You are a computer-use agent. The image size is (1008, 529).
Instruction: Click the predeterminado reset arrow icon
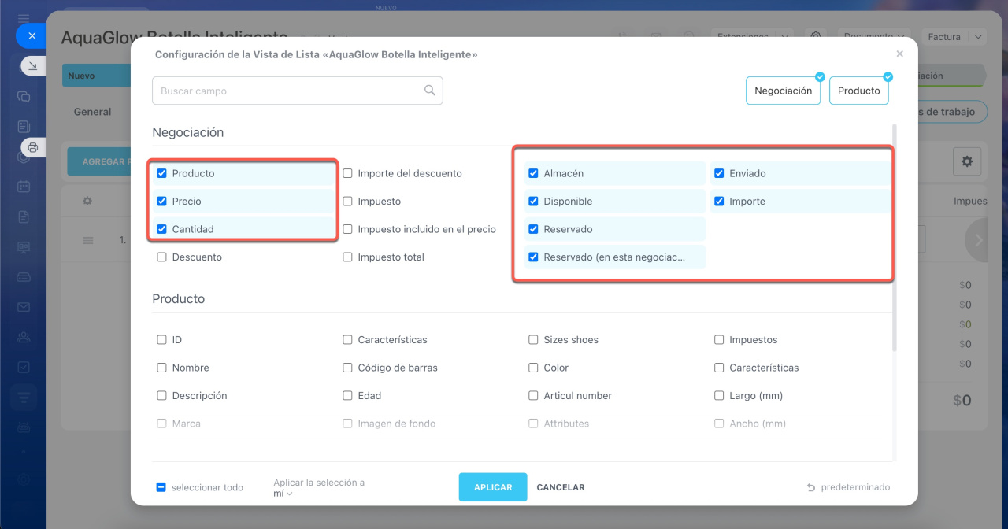(x=810, y=487)
